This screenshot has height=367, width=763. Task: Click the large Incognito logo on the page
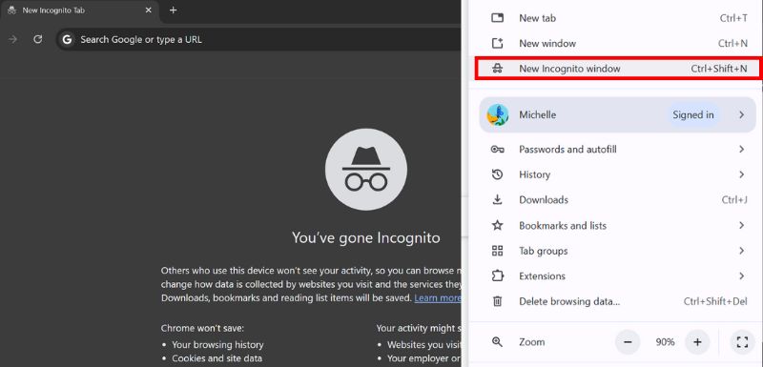coord(366,169)
